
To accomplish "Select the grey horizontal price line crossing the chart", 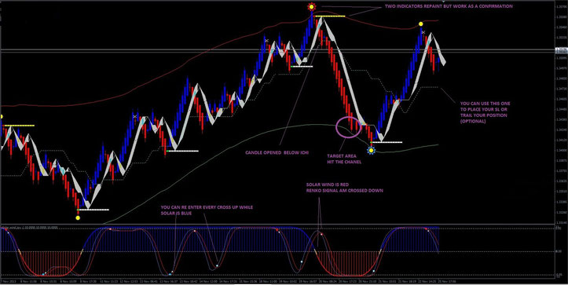I will pyautogui.click(x=277, y=49).
